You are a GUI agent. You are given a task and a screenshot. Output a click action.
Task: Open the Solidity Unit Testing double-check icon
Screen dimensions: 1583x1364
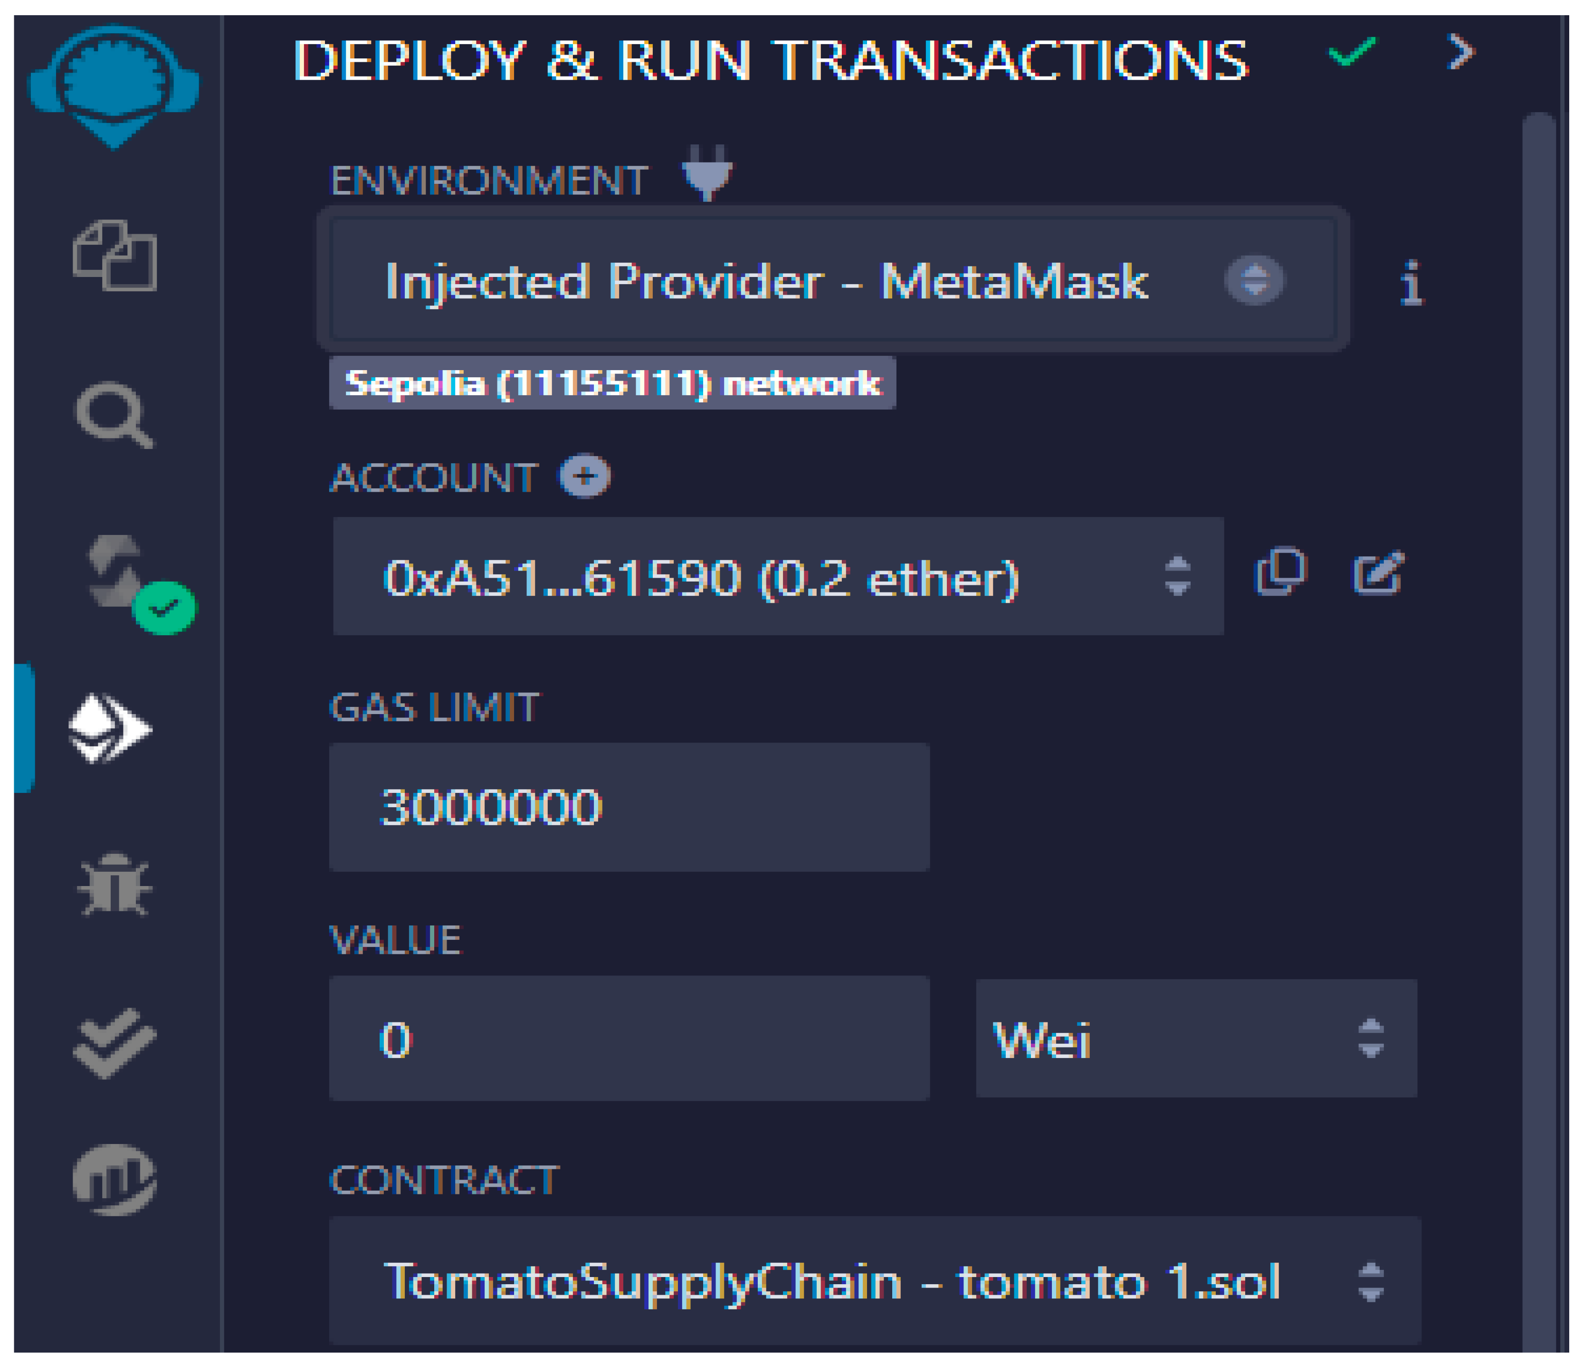[114, 1043]
